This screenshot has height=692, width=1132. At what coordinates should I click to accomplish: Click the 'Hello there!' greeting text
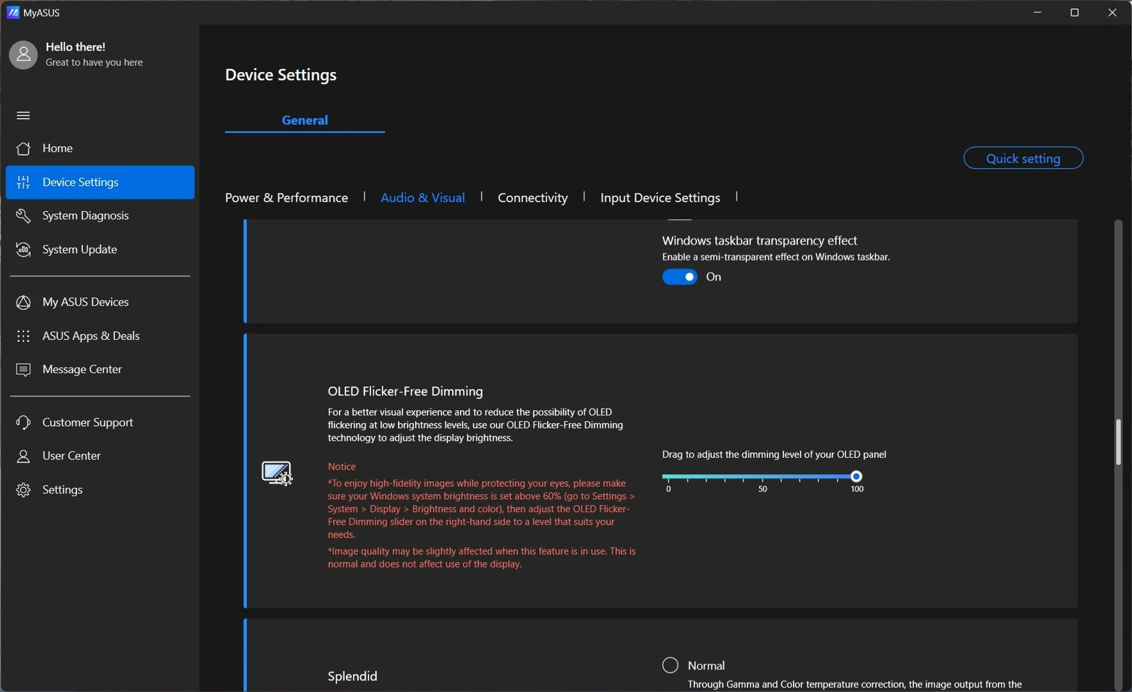coord(75,47)
